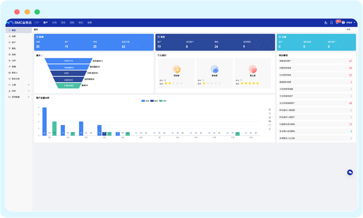Open the 报表 top menu

point(89,23)
